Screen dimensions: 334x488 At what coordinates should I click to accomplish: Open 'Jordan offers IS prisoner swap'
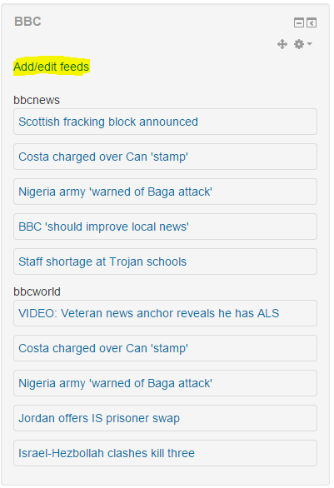click(x=99, y=418)
